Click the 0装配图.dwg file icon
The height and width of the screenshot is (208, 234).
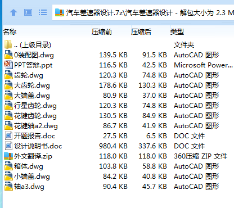8,55
